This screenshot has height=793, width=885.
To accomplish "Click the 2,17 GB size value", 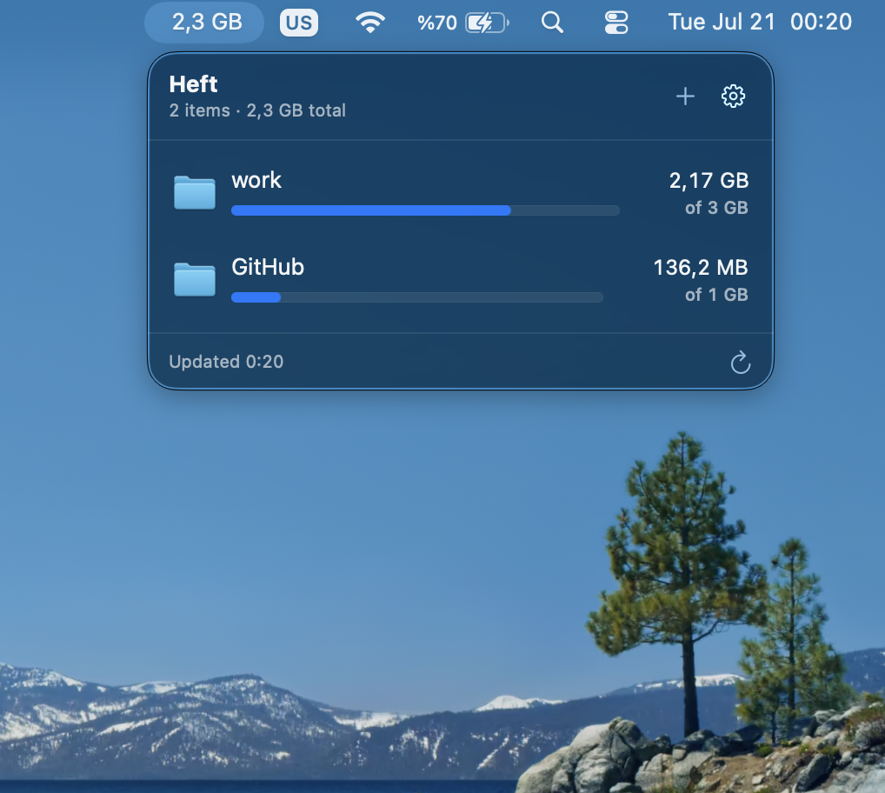I will coord(709,181).
